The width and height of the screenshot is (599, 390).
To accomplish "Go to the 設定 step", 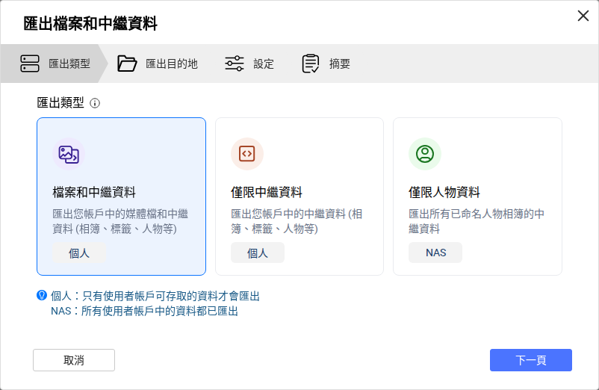I will tap(249, 64).
